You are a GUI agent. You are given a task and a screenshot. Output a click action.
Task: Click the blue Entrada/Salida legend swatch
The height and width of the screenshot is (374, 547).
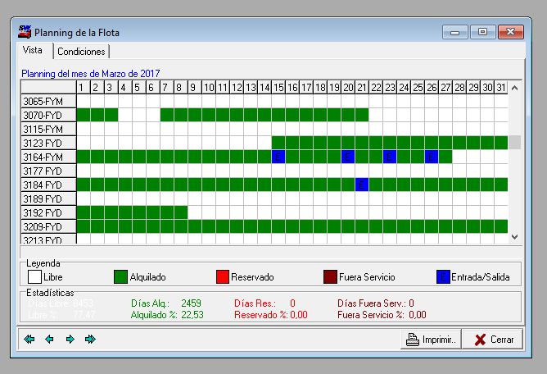tap(443, 277)
